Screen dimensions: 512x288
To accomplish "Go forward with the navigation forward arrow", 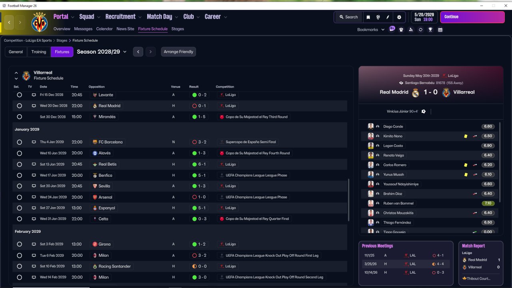I will coord(20,22).
